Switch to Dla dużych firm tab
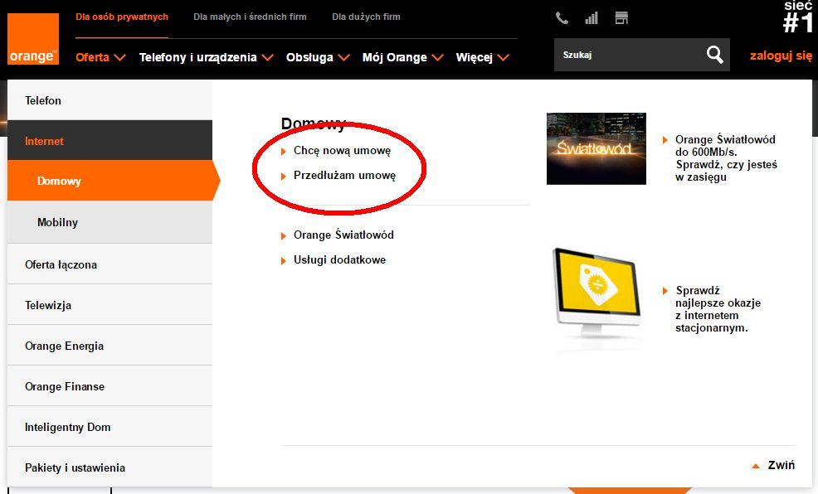Viewport: 818px width, 494px height. click(x=366, y=17)
